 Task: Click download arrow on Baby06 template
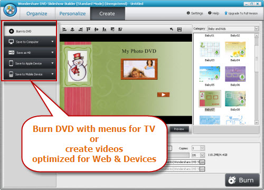(x=242, y=77)
